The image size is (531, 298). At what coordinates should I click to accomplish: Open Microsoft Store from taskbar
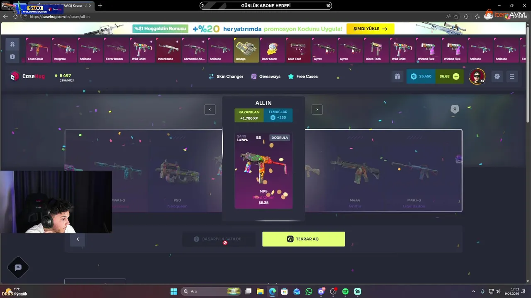tap(285, 291)
